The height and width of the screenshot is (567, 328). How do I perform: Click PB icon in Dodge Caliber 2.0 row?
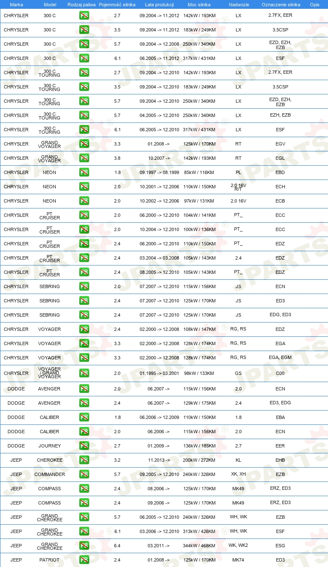point(84,432)
